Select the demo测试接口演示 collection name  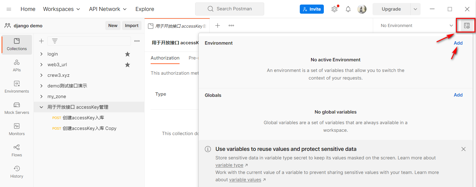pos(67,86)
